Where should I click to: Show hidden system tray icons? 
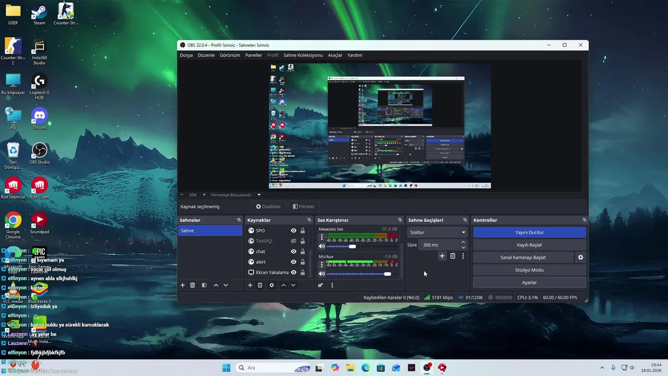click(x=602, y=368)
